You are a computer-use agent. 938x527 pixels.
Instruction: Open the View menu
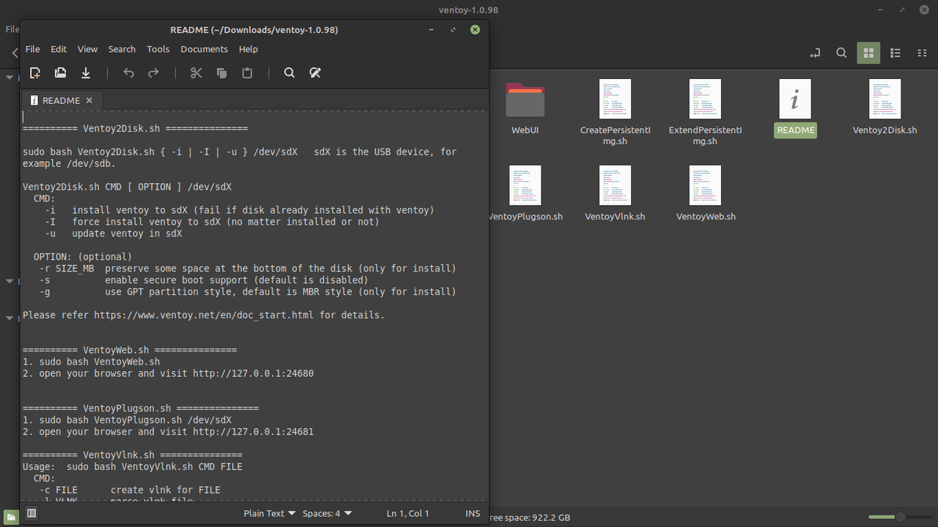pyautogui.click(x=87, y=49)
